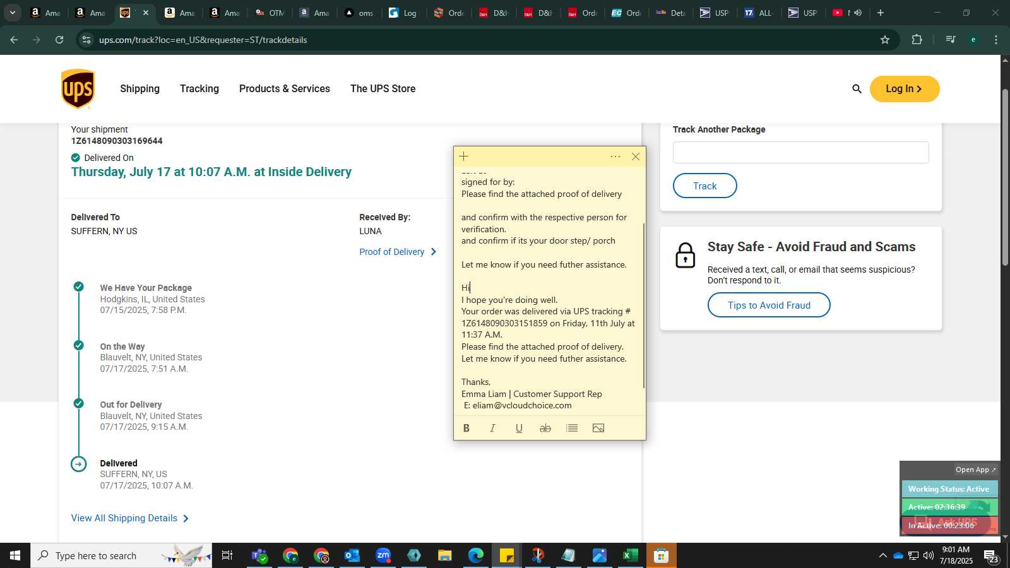View site information icon in address bar

point(86,40)
